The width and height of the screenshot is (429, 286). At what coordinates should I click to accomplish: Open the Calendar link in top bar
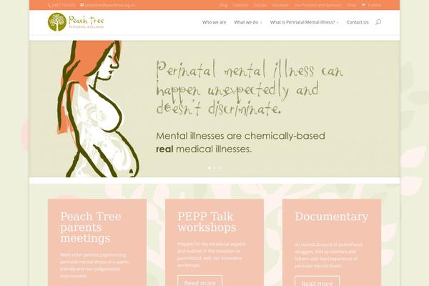[240, 5]
